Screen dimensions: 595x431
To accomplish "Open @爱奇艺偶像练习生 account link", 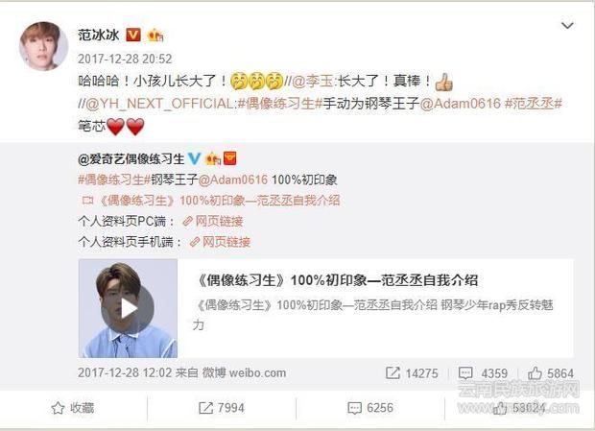I will pyautogui.click(x=131, y=159).
